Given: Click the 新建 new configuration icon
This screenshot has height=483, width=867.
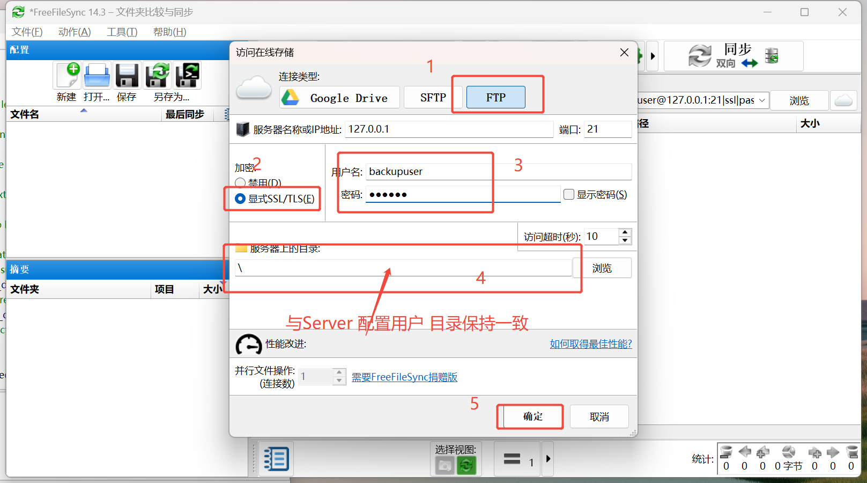Looking at the screenshot, I should (67, 75).
